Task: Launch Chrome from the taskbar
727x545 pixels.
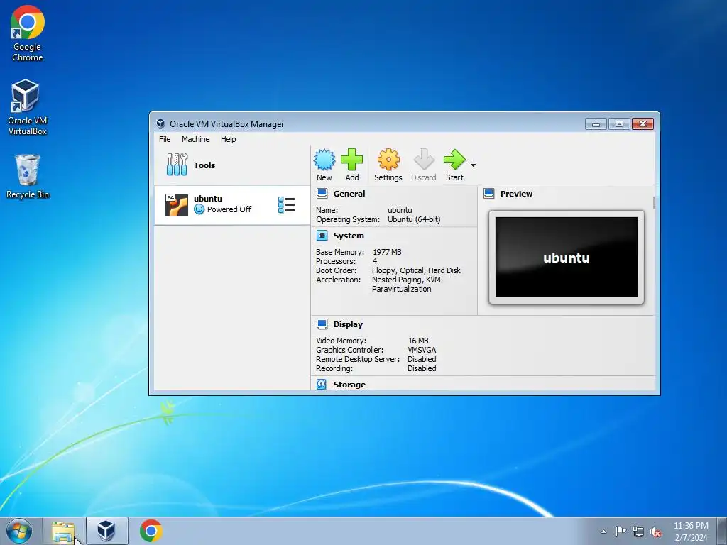Action: (x=151, y=531)
